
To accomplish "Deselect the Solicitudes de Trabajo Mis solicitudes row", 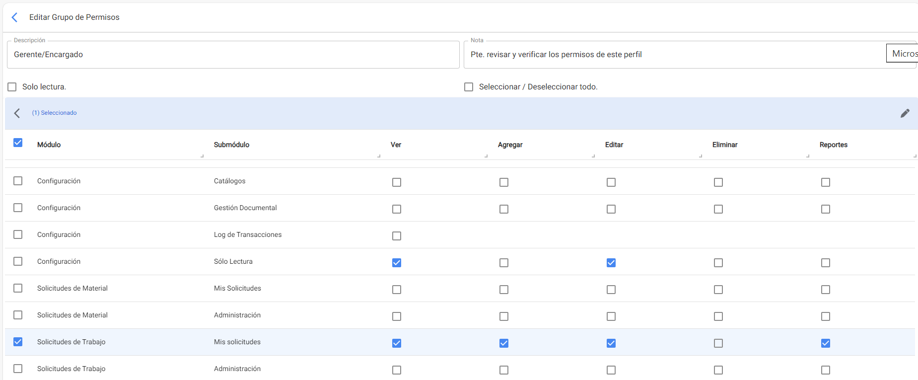I will pos(18,342).
